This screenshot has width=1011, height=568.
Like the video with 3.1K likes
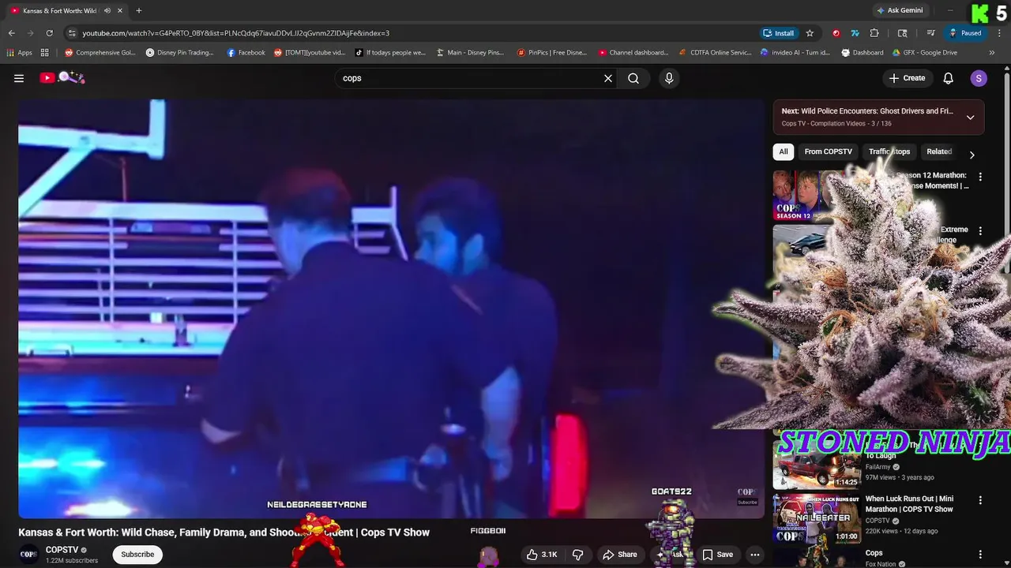(543, 555)
